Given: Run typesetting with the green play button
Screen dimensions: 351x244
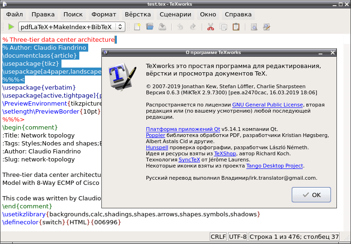Looking at the screenshot, I should click(x=11, y=27).
